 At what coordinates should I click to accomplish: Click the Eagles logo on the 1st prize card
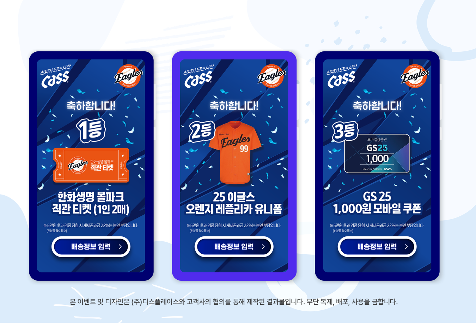[128, 76]
